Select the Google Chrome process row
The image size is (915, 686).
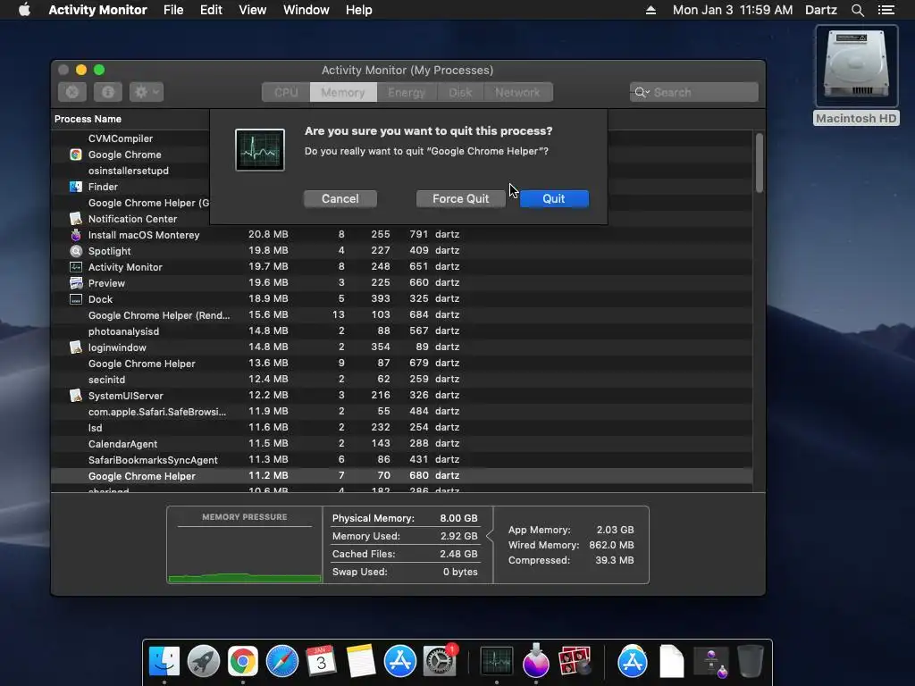130,155
